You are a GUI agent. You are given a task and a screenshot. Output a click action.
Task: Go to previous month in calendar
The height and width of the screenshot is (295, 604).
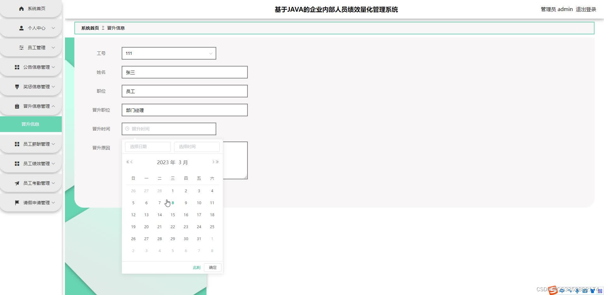pos(131,162)
